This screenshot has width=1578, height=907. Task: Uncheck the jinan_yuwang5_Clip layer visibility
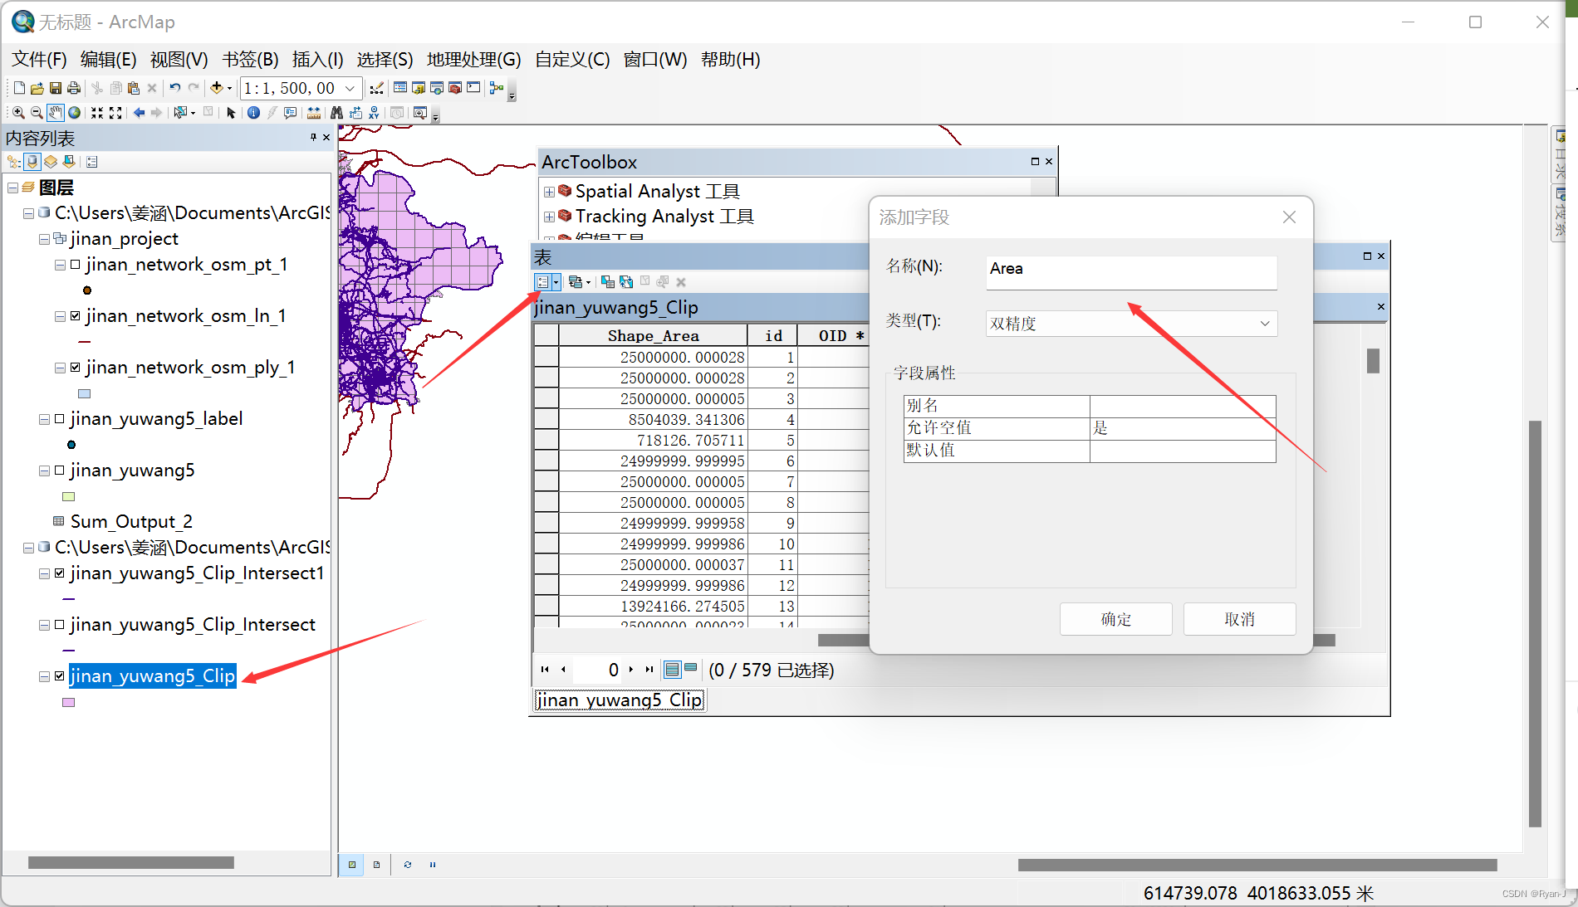(60, 676)
